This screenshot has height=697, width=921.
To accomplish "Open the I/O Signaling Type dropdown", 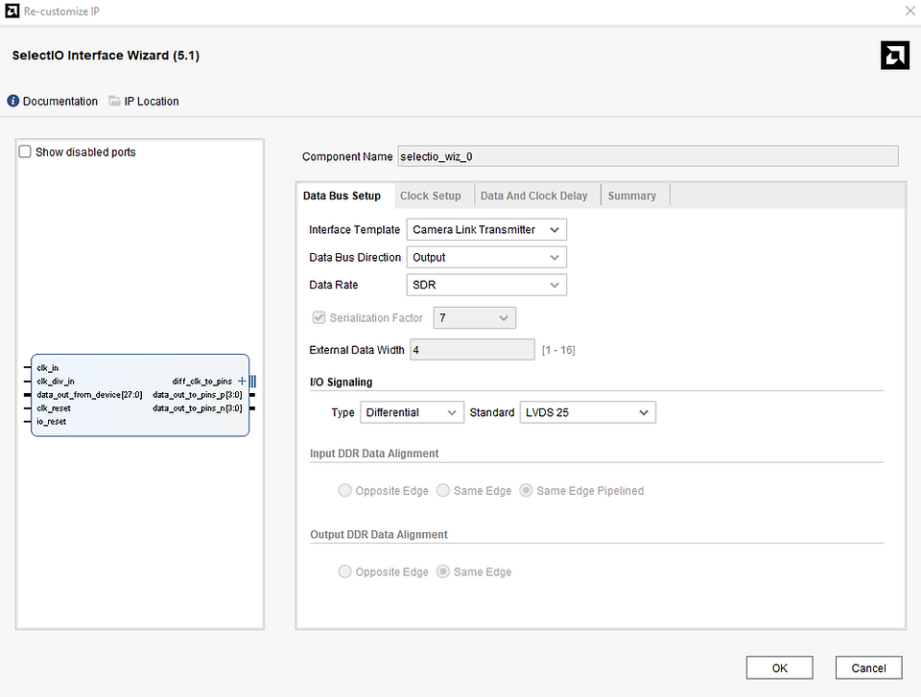I will click(412, 412).
